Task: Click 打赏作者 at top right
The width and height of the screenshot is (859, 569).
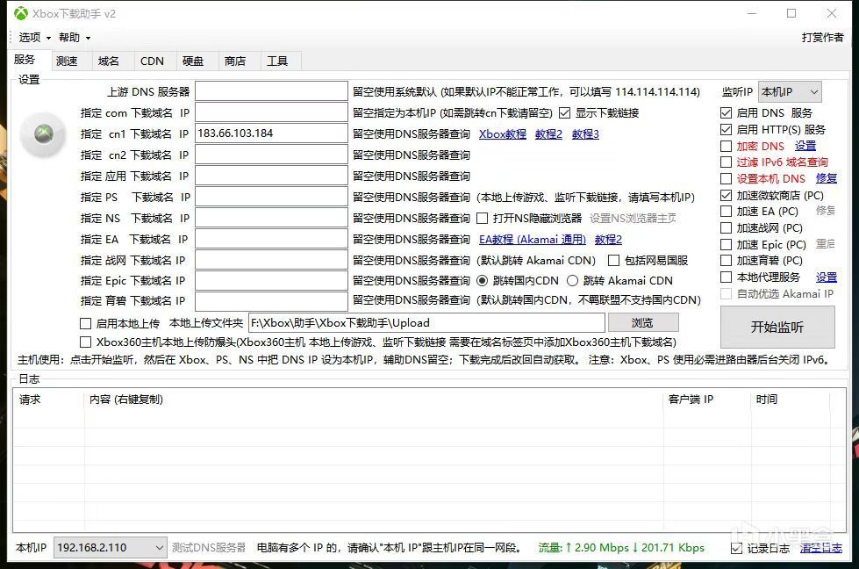Action: coord(822,37)
